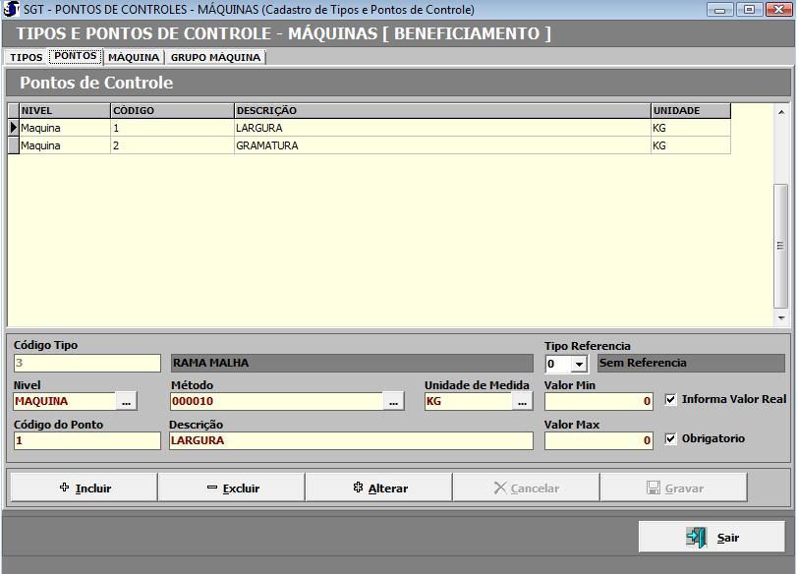The image size is (798, 574).
Task: Open the Nivel lookup ellipsis button
Action: pos(126,401)
